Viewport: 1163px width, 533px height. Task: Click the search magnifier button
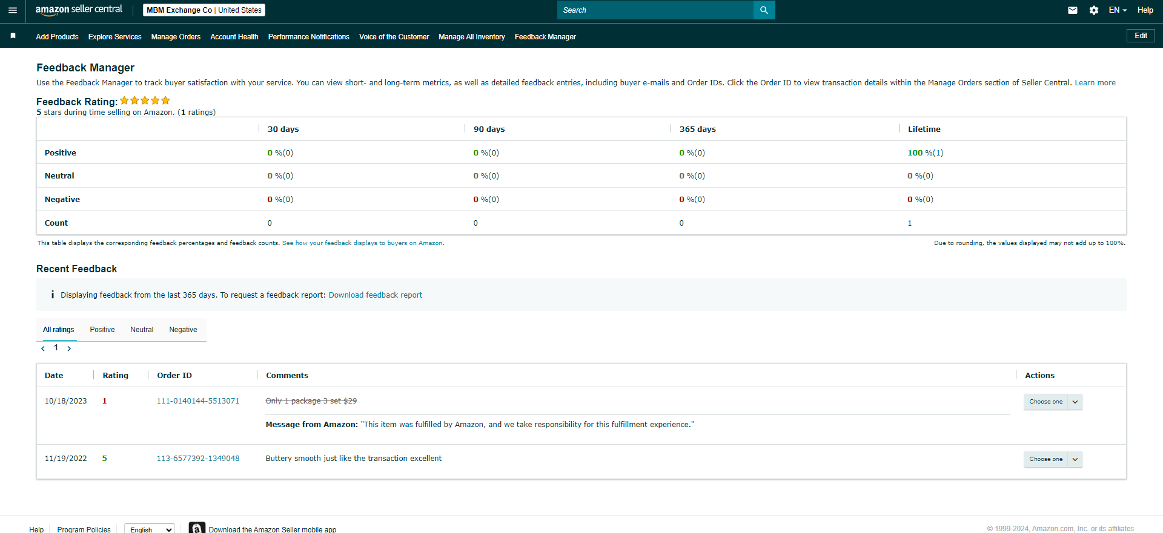point(764,10)
